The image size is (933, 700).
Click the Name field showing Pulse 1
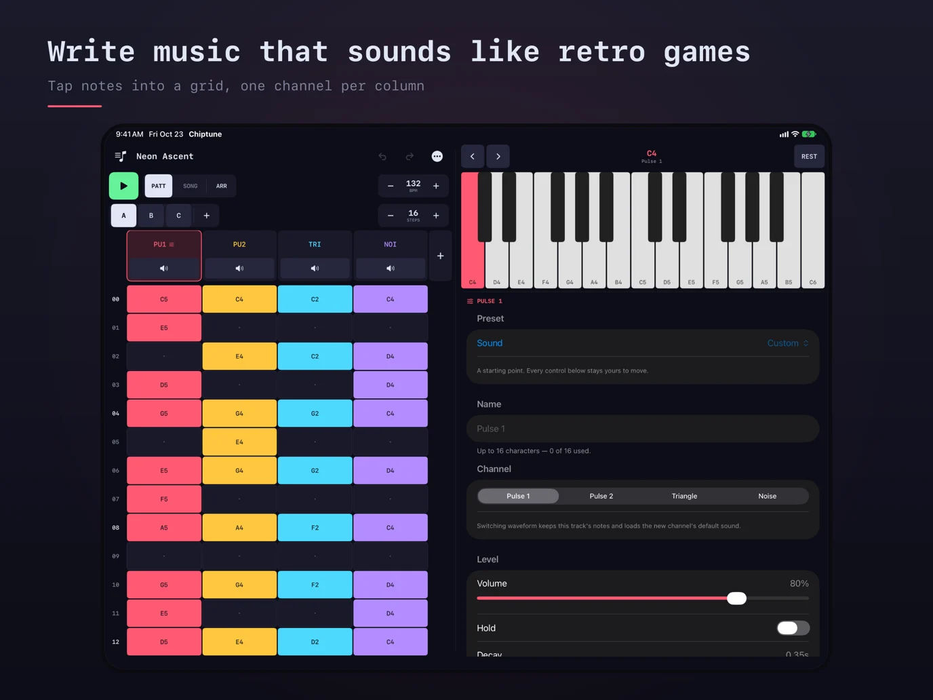point(643,429)
